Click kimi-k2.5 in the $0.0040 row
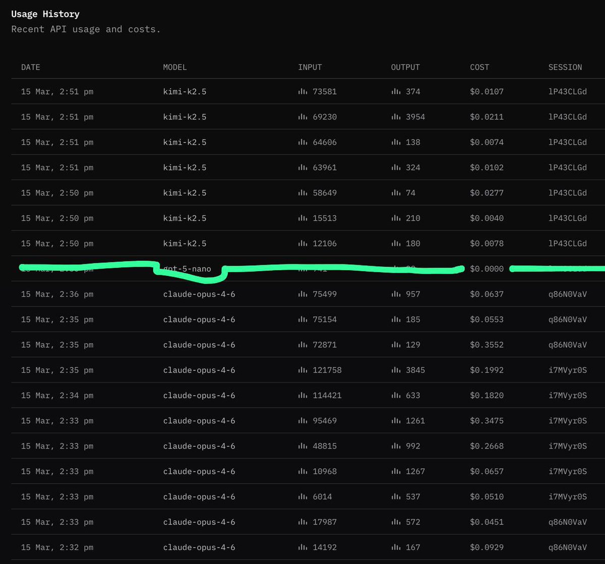Image resolution: width=605 pixels, height=564 pixels. pos(185,218)
